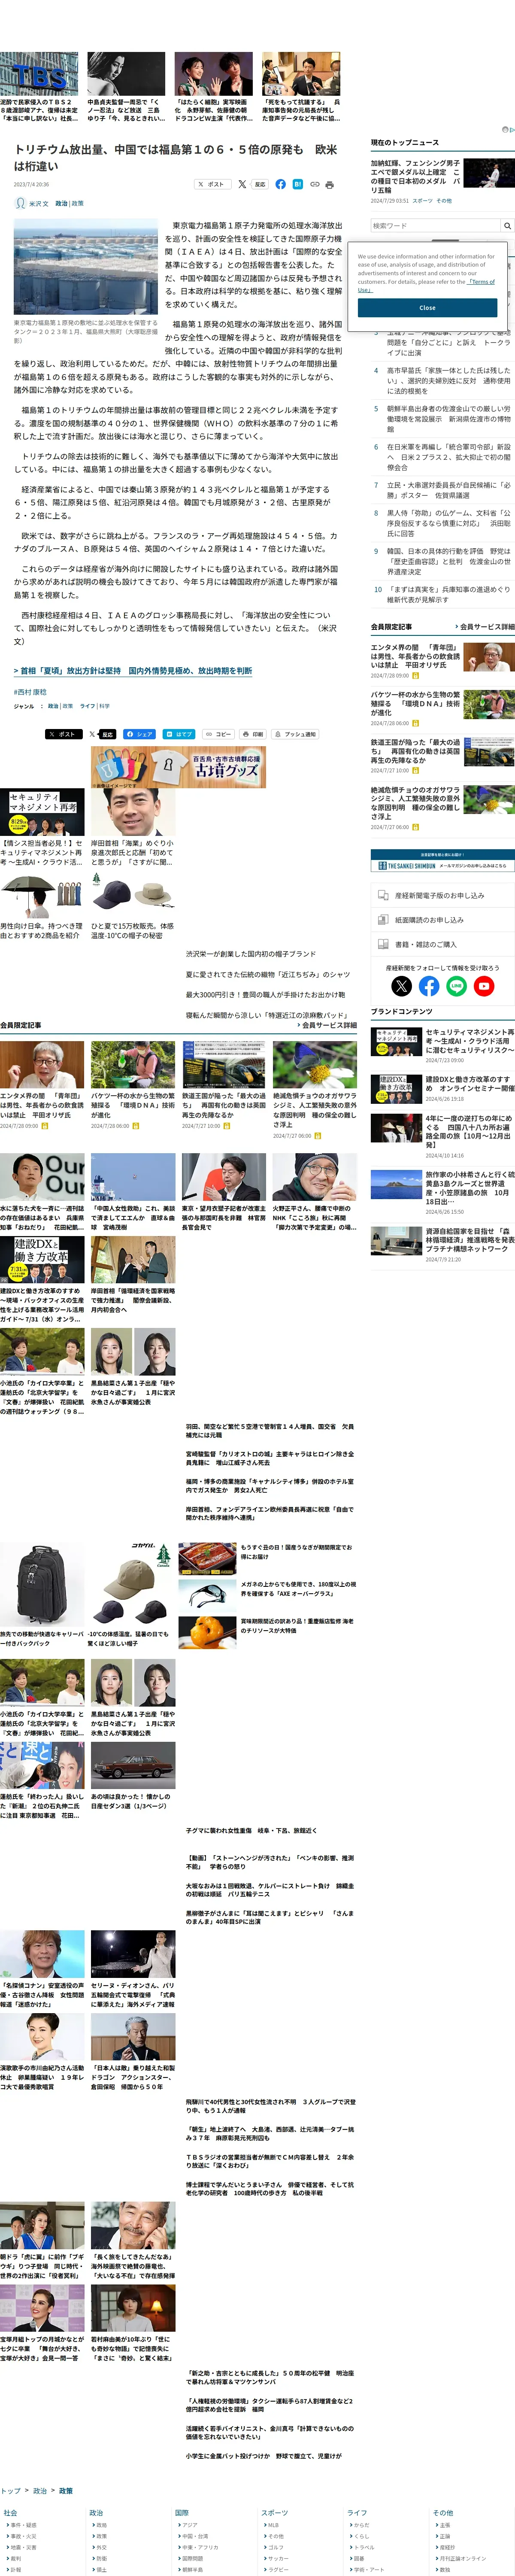The height and width of the screenshot is (2576, 515).
Task: Open 産経新聞電子版のお申し込み link
Action: click(442, 895)
